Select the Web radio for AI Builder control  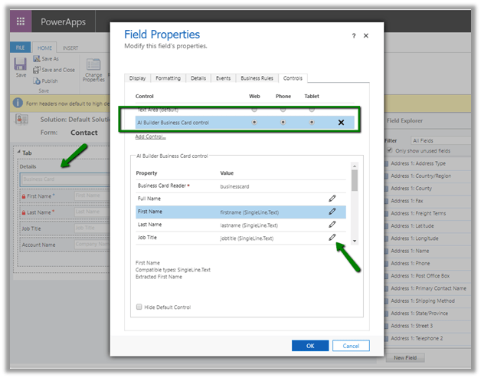click(x=254, y=122)
